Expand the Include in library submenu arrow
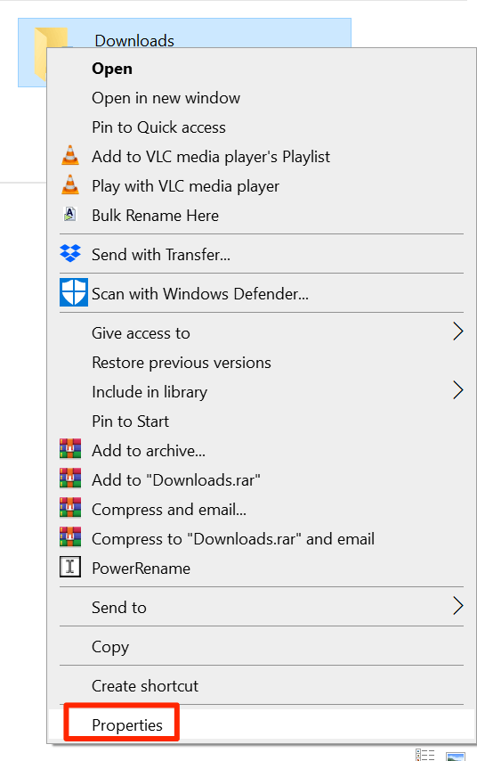This screenshot has height=761, width=477. click(x=458, y=390)
